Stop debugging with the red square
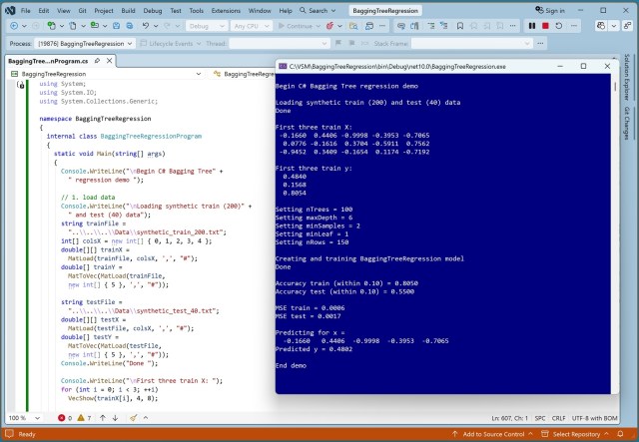The image size is (639, 442). click(545, 26)
